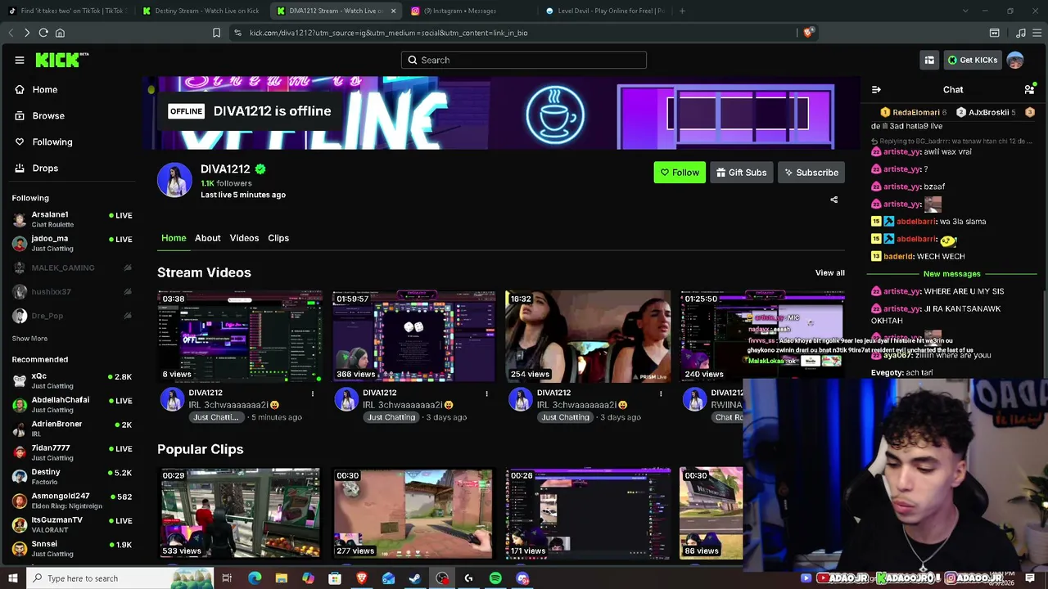
Task: Open MALEK_GAMING offline channel
Action: tap(72, 268)
